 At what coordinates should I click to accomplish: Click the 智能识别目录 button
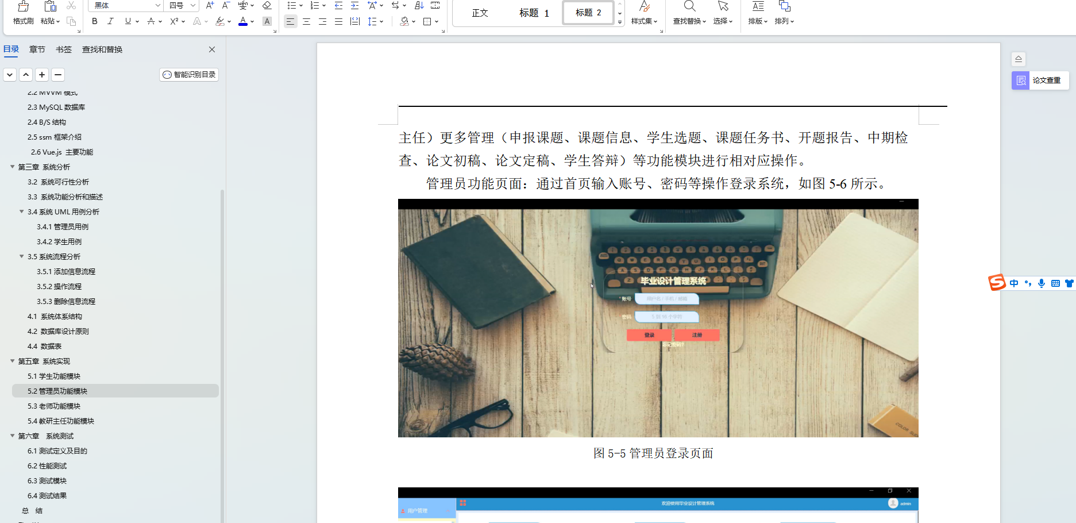coord(189,75)
